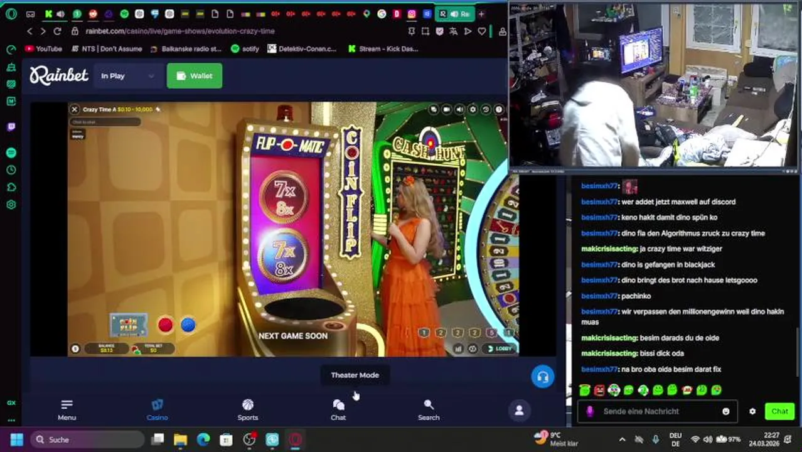Open File Explorer from taskbar
Viewport: 802px width, 452px height.
180,439
